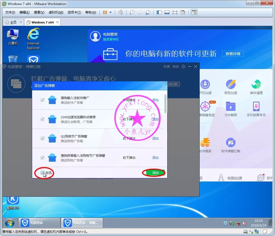The height and width of the screenshot is (236, 275).
Task: Open the settings gear in 弹窗拦截 window
Action: (x=184, y=67)
